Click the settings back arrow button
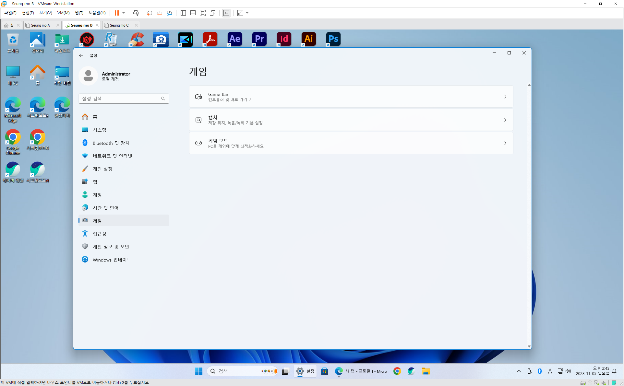This screenshot has width=624, height=386. 81,55
